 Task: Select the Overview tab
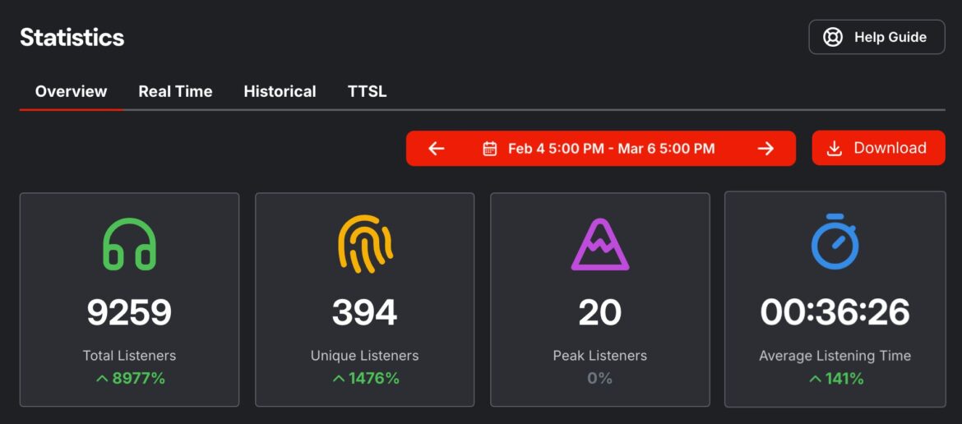[x=71, y=91]
